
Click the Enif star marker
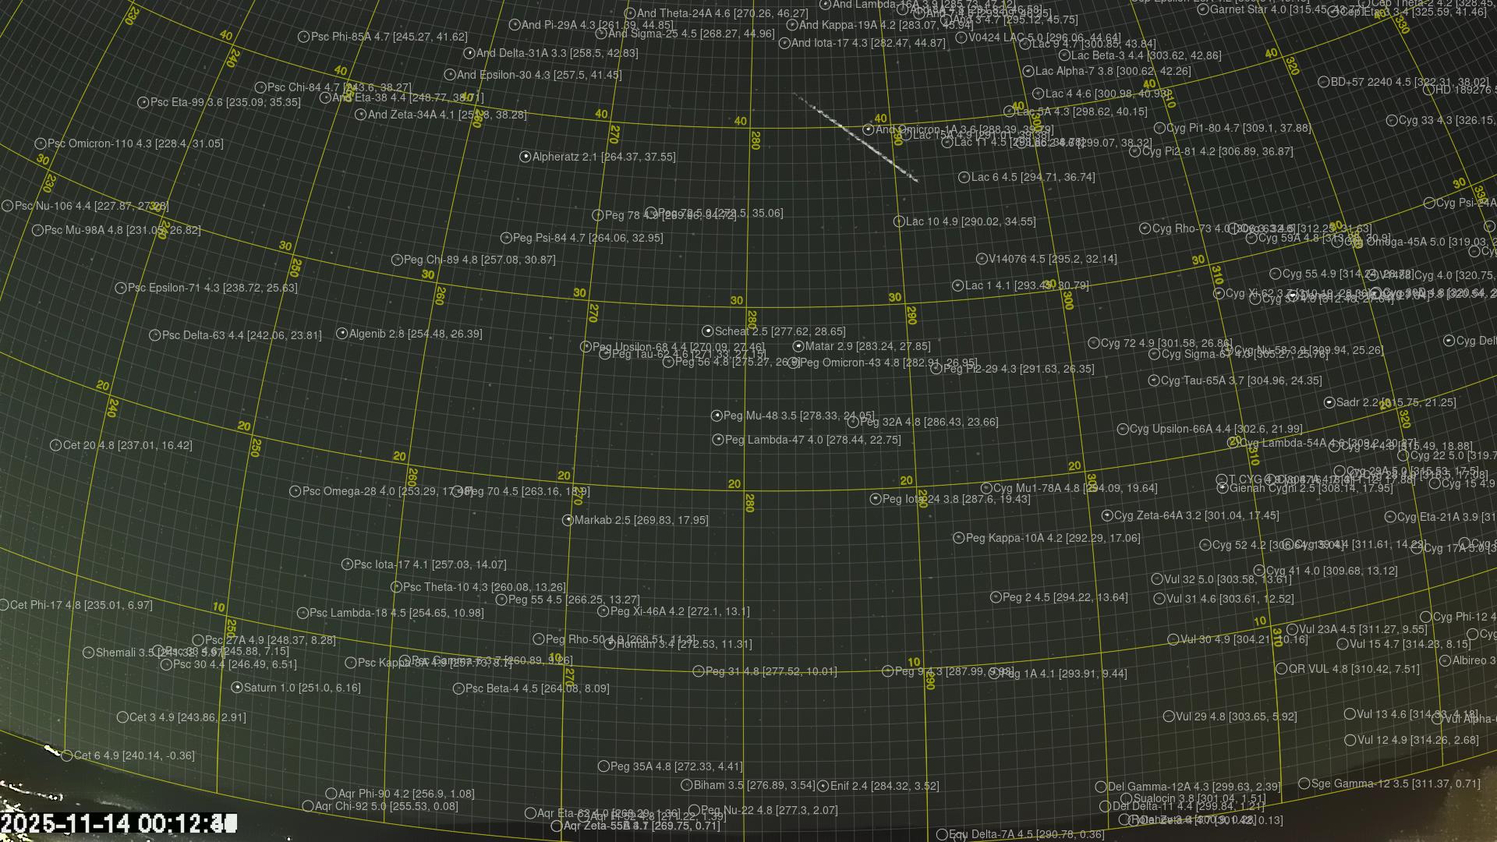click(823, 786)
